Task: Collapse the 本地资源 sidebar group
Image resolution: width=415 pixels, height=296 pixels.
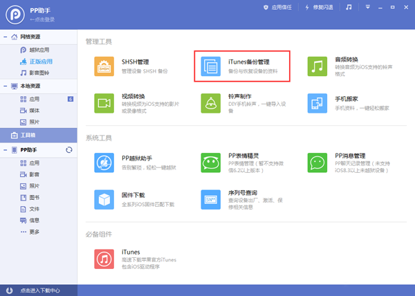Action: (6, 86)
